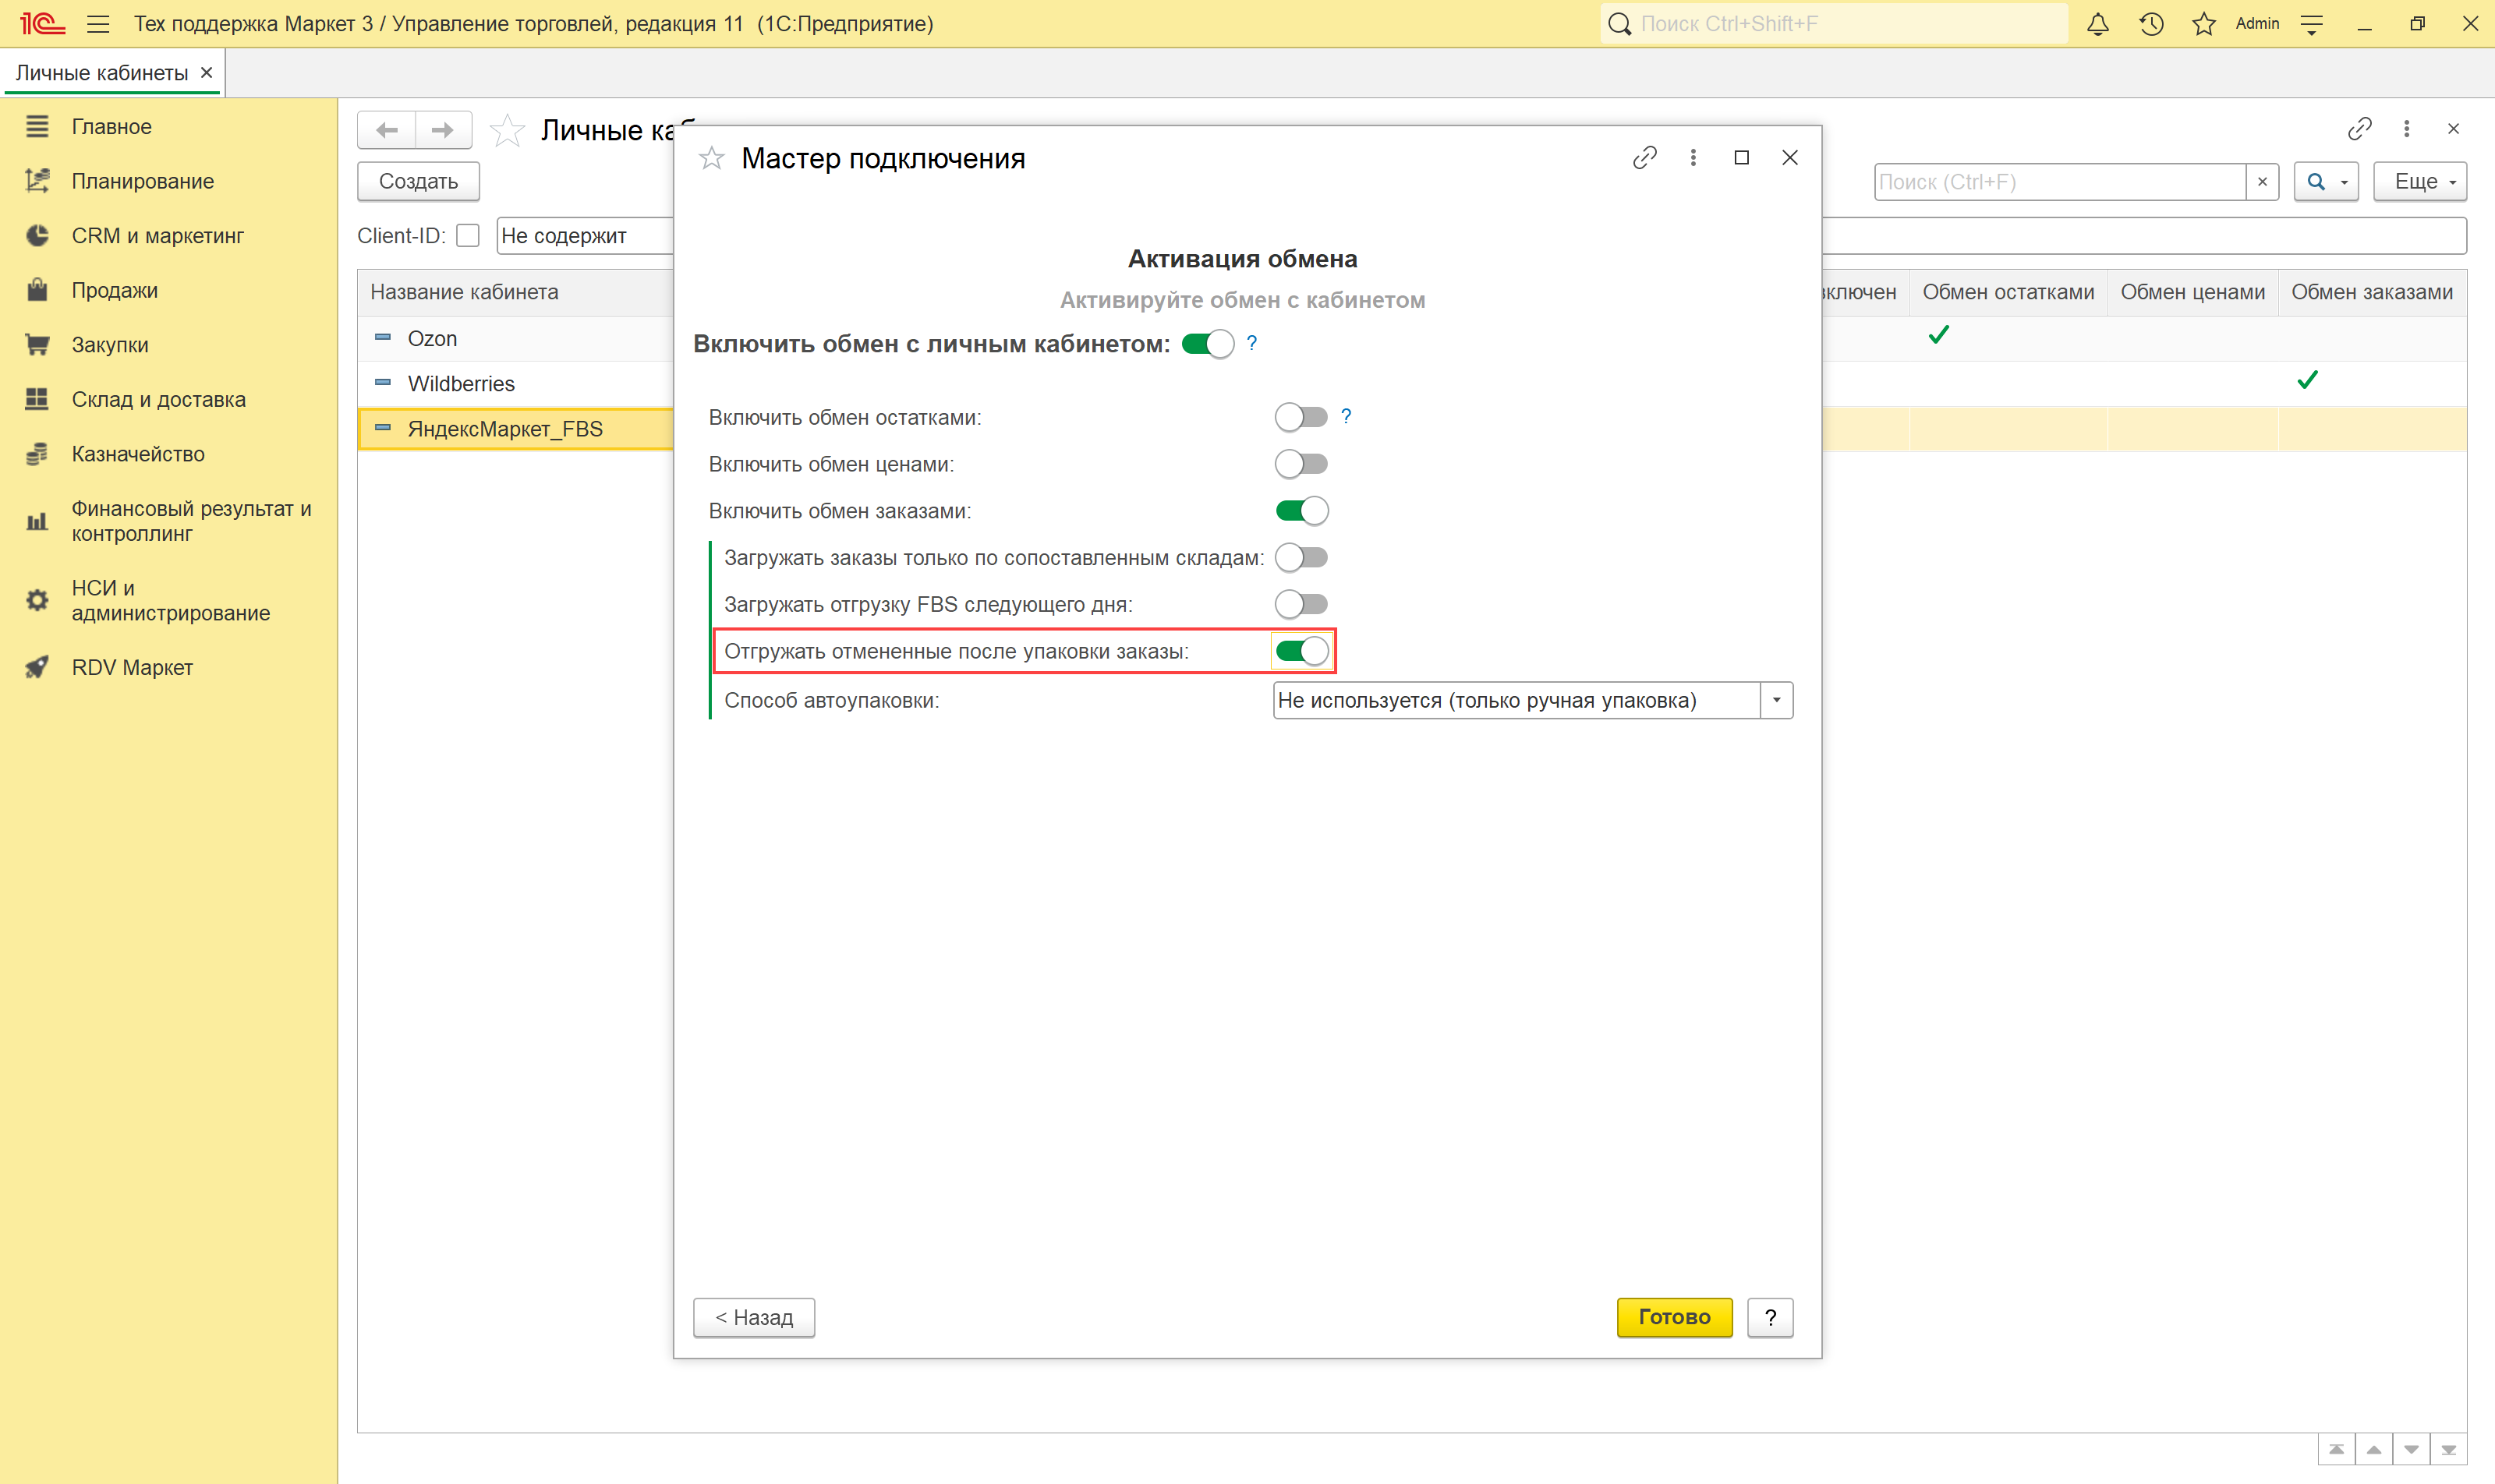
Task: Click help question mark near Обмен остатками
Action: click(x=1347, y=416)
